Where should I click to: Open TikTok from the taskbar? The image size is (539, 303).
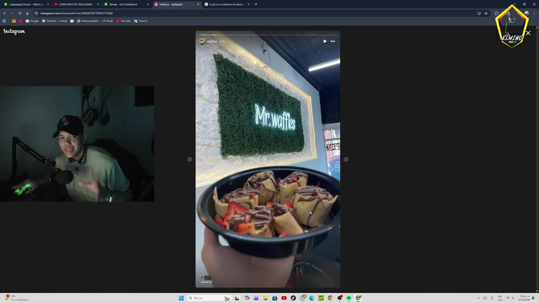pyautogui.click(x=293, y=298)
